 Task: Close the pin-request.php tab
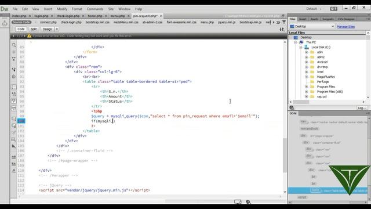coord(161,16)
